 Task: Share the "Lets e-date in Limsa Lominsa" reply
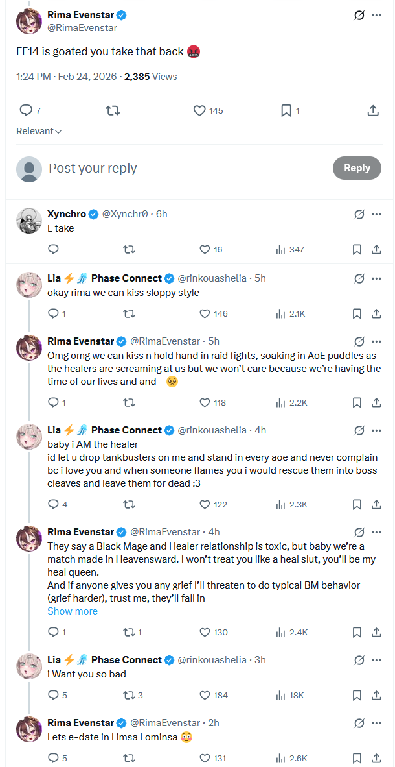[x=376, y=758]
